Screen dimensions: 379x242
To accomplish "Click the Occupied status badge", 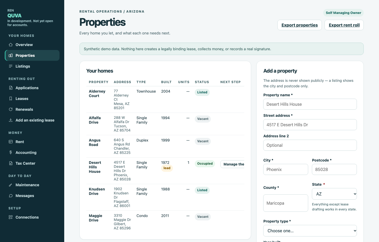I will pos(205,164).
